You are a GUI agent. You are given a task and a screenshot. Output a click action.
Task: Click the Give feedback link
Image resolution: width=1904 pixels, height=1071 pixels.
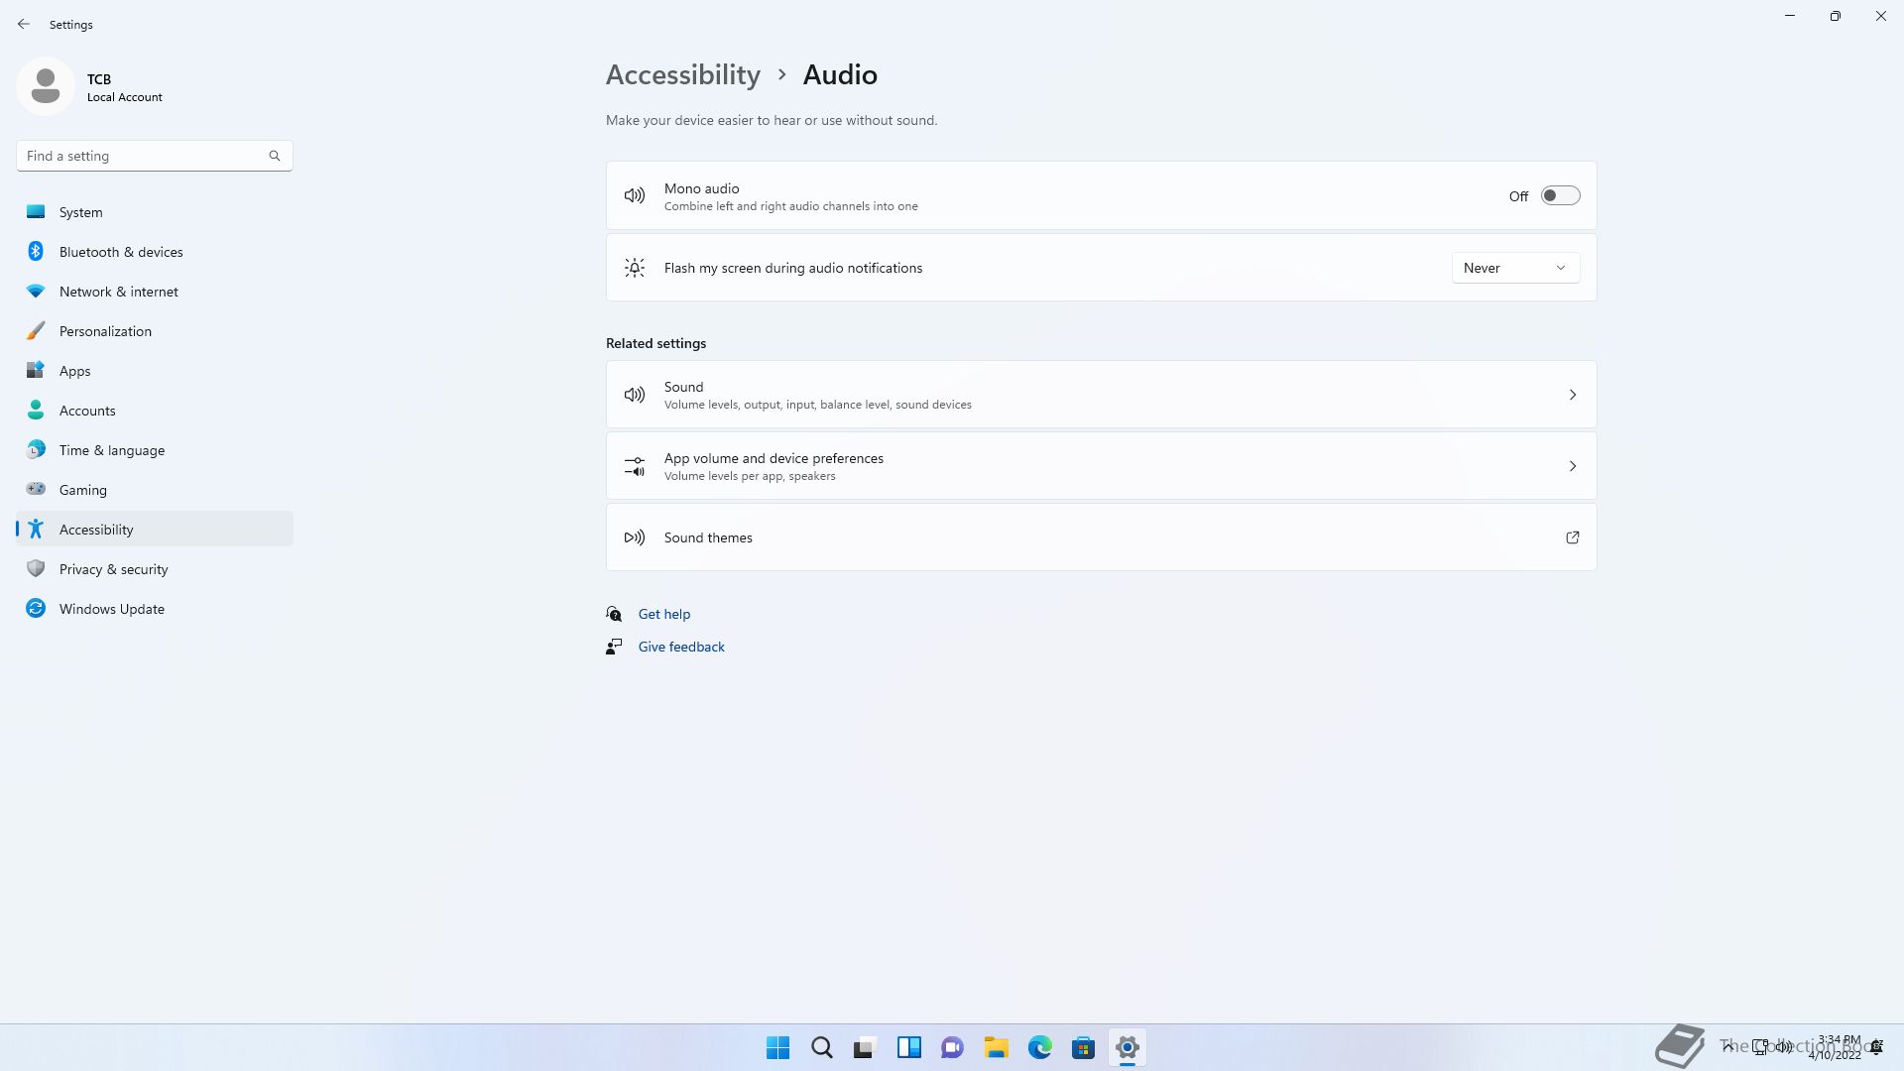(681, 647)
